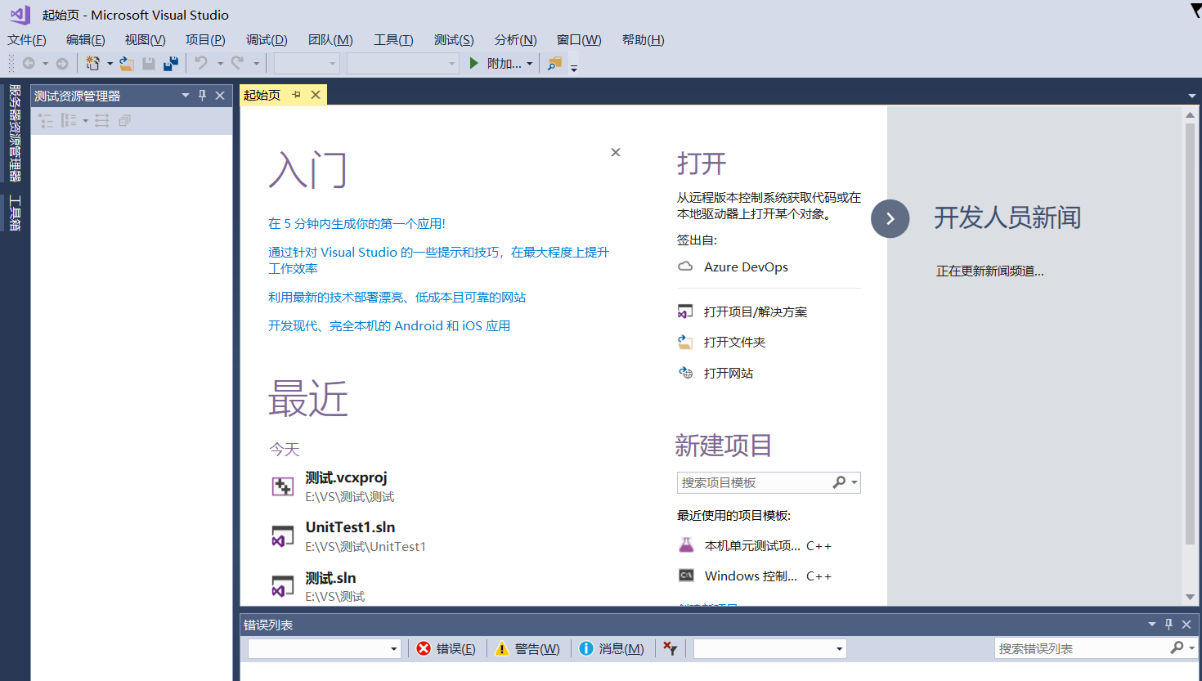Pin the 测试资源管理器 panel

[203, 96]
